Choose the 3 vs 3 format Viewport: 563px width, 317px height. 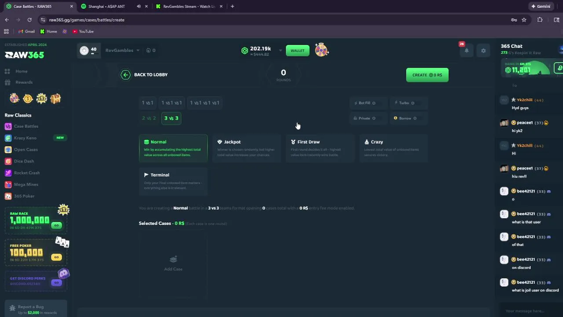(171, 118)
